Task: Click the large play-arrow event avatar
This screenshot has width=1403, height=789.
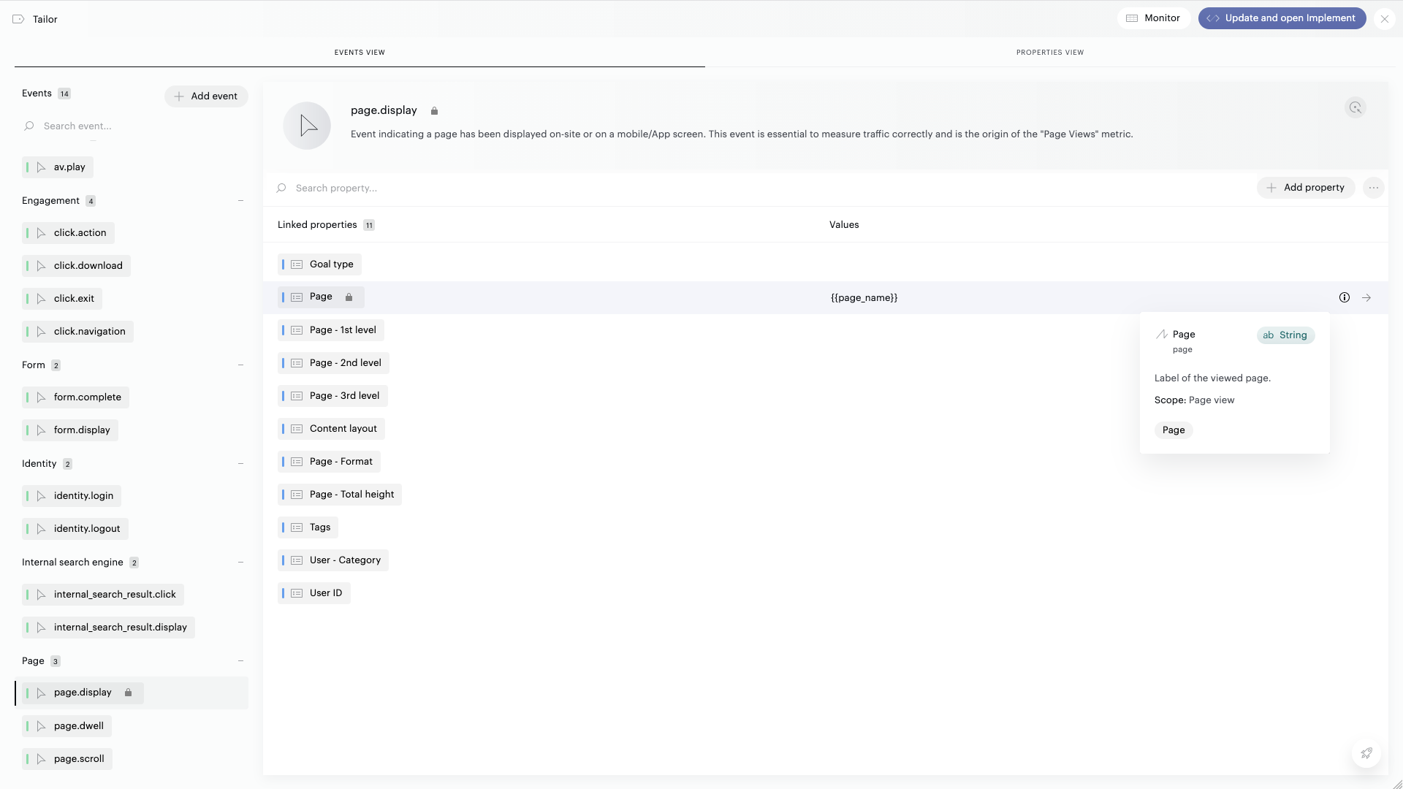Action: click(307, 126)
